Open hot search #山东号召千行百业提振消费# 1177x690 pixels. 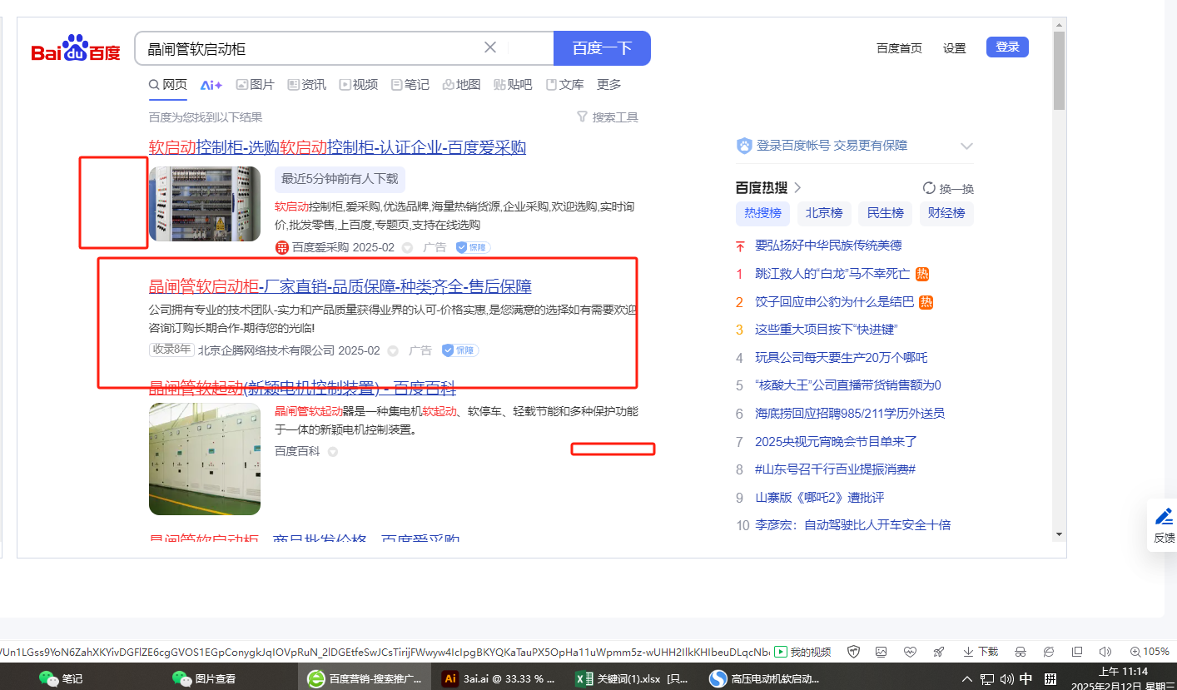point(835,469)
